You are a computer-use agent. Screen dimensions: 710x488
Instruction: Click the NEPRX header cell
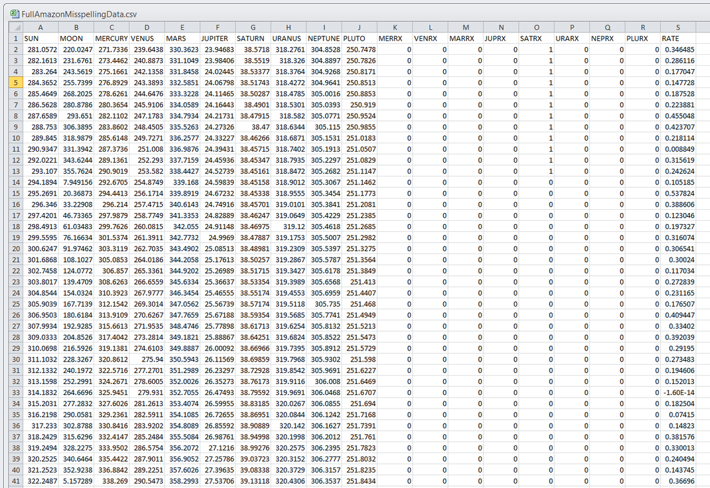pyautogui.click(x=607, y=39)
